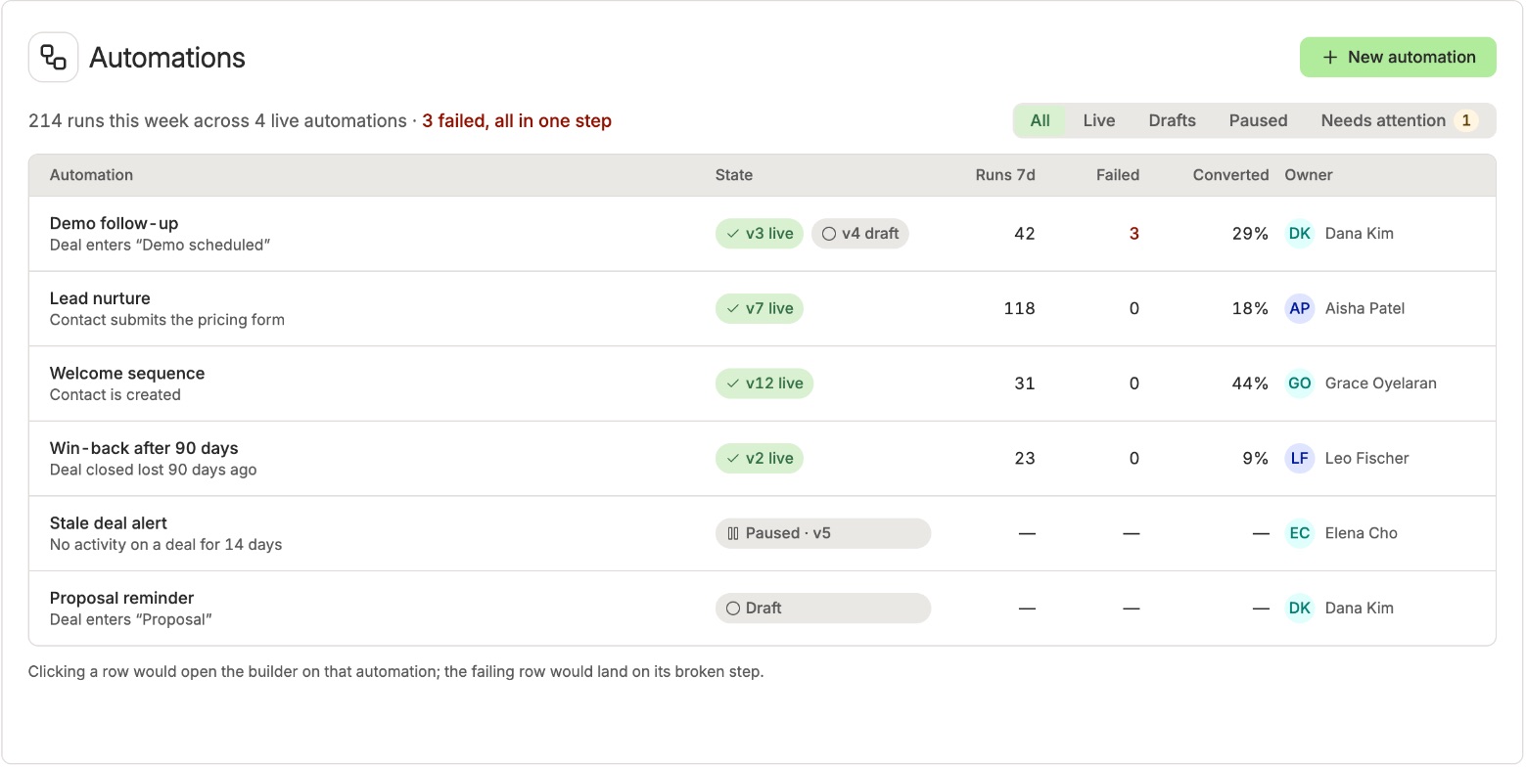This screenshot has width=1526, height=767.
Task: Click the AP avatar for Aisha Patel
Action: (x=1299, y=308)
